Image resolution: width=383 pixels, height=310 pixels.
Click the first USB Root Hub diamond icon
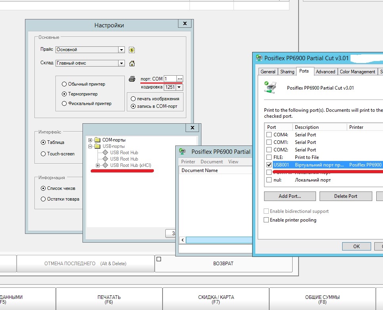click(105, 153)
